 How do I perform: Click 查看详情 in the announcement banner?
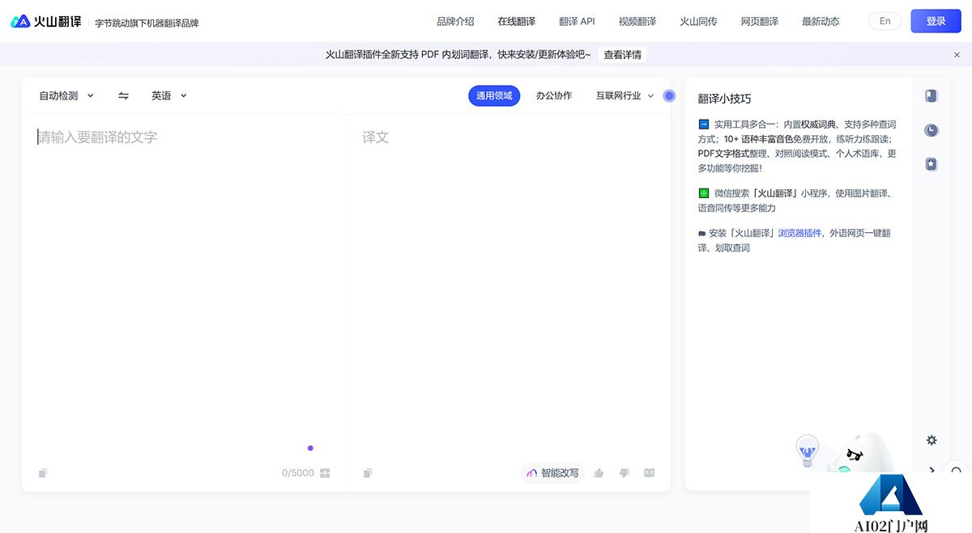pos(622,55)
